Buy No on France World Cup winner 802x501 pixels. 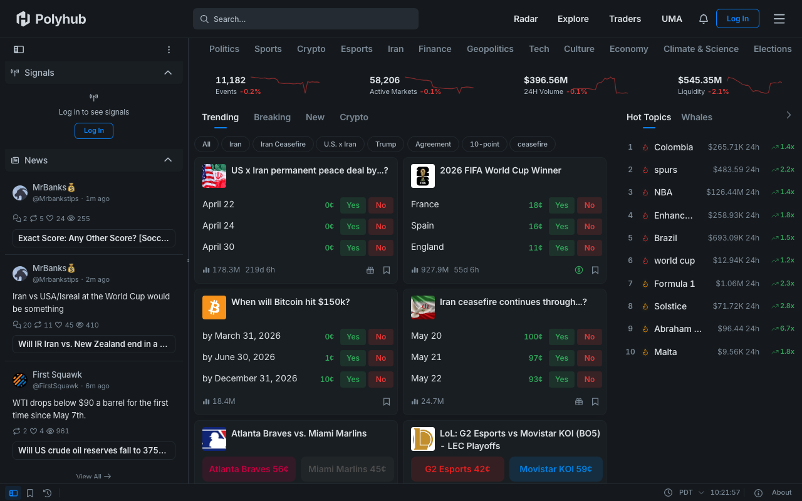590,205
